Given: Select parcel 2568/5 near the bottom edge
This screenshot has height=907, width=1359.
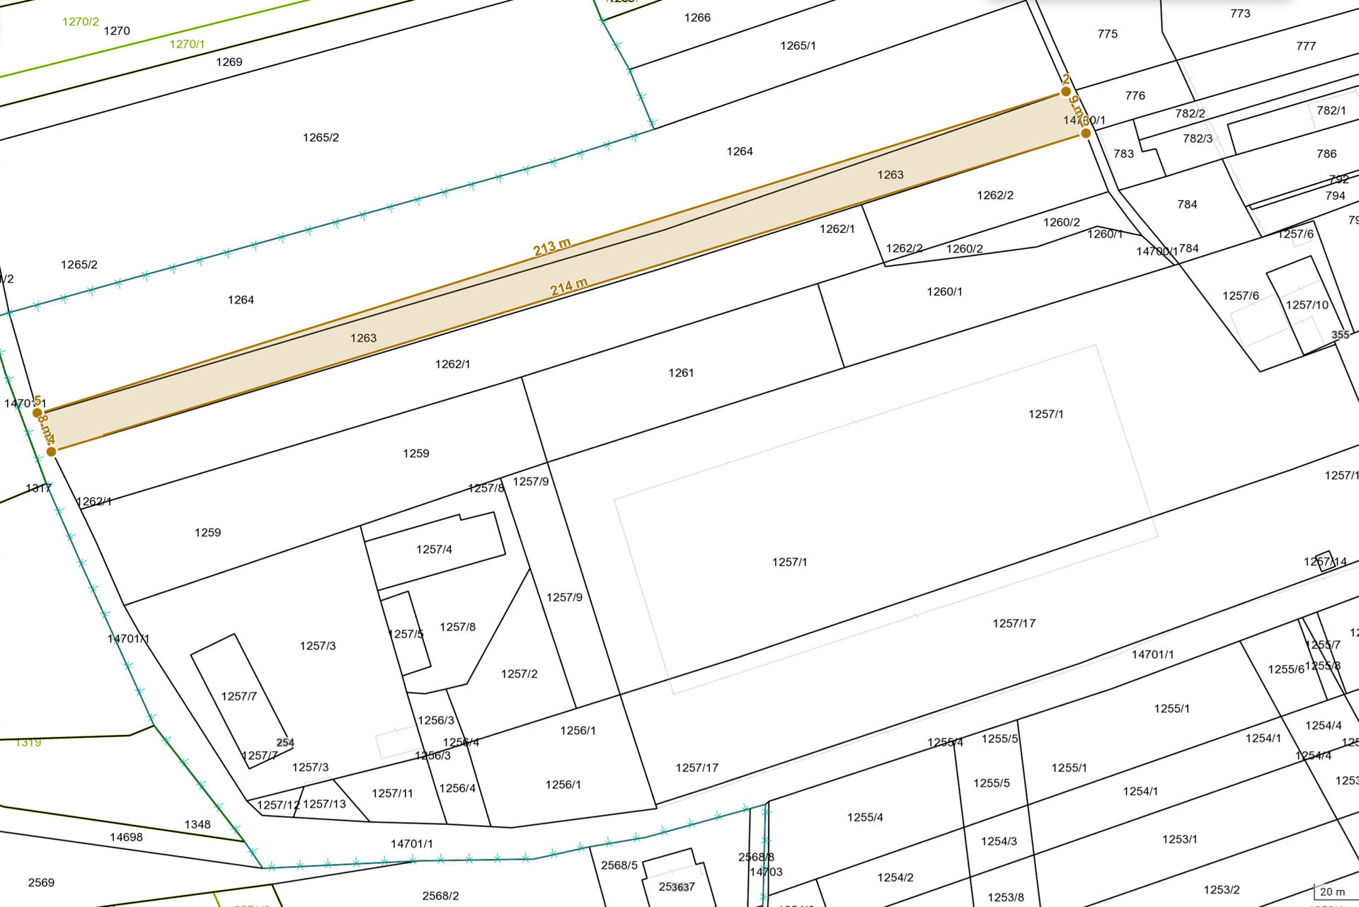Looking at the screenshot, I should click(619, 865).
